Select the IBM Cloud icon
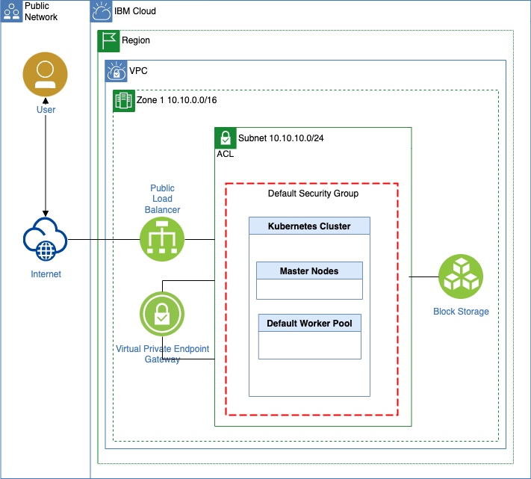Image resolution: width=531 pixels, height=479 pixels. 102,11
